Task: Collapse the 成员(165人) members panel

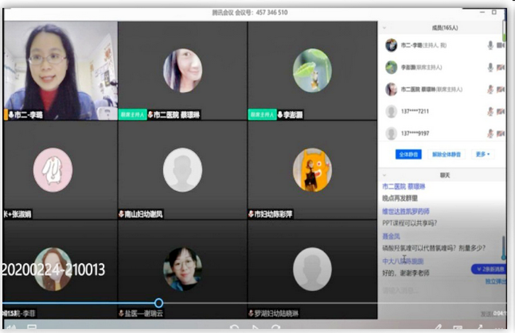Action: coord(384,28)
